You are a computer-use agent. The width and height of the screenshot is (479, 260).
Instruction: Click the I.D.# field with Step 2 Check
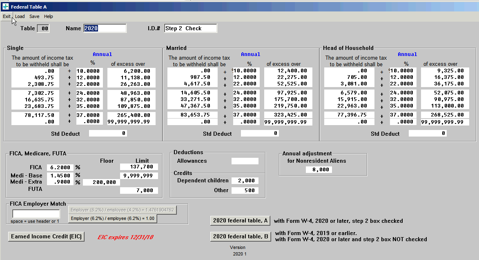click(191, 29)
